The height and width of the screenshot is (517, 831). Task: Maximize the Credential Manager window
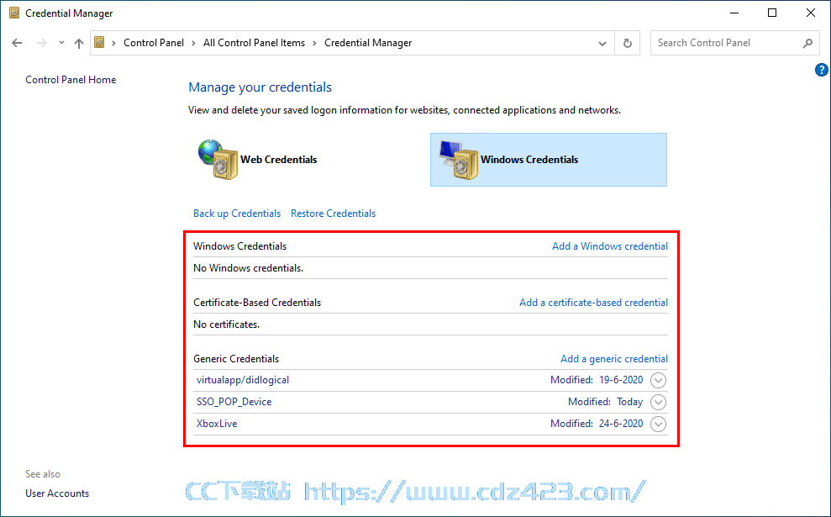[x=772, y=13]
